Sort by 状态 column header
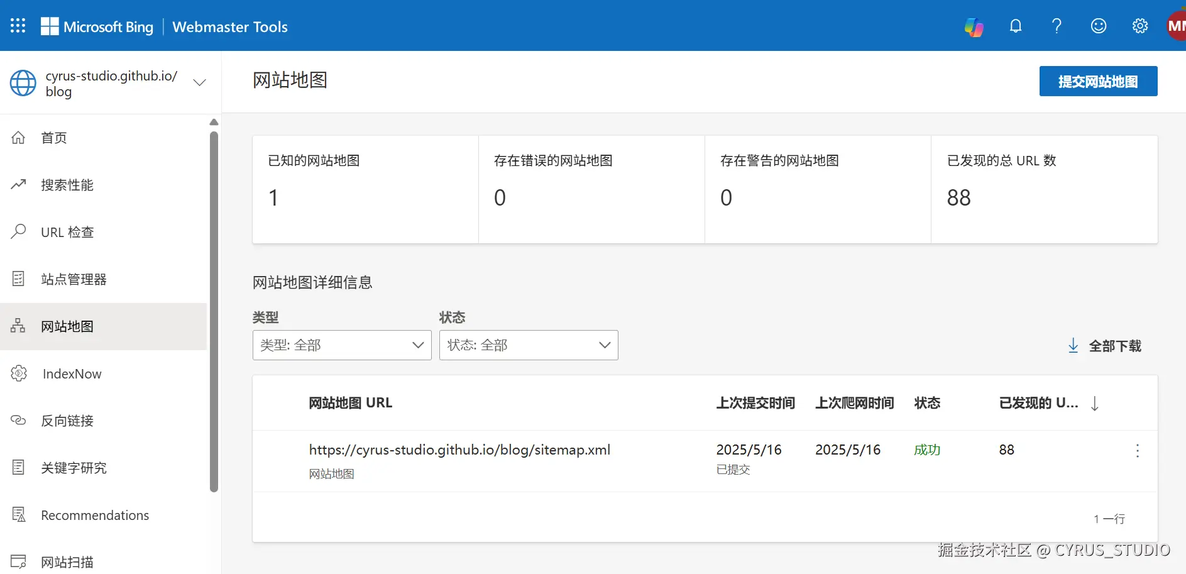Image resolution: width=1186 pixels, height=574 pixels. tap(927, 403)
